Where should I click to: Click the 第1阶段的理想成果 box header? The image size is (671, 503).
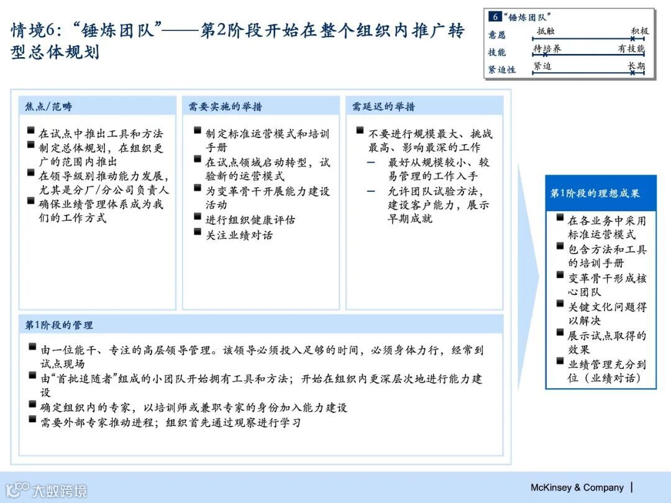pyautogui.click(x=601, y=193)
